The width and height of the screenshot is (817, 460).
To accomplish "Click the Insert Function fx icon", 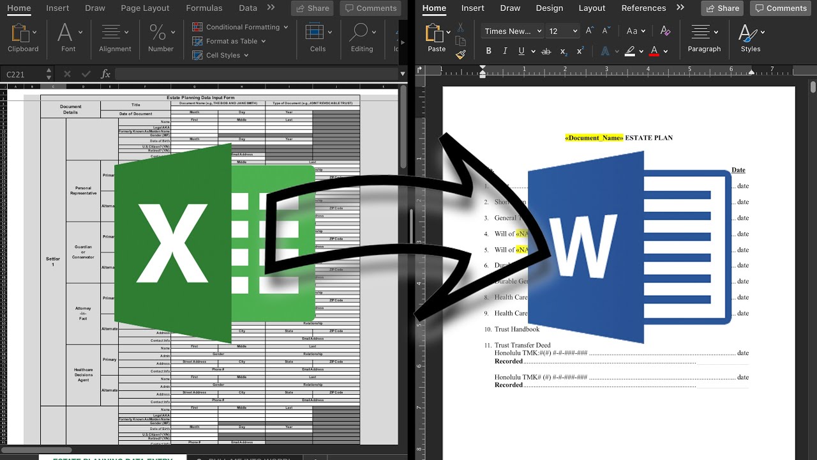I will (x=106, y=74).
